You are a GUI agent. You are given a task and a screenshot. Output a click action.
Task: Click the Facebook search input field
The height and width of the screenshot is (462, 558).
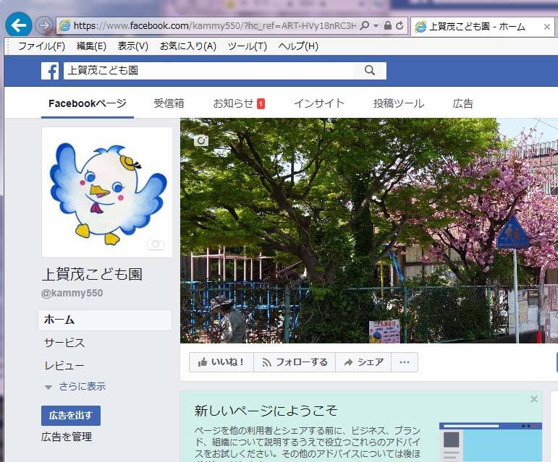[208, 71]
